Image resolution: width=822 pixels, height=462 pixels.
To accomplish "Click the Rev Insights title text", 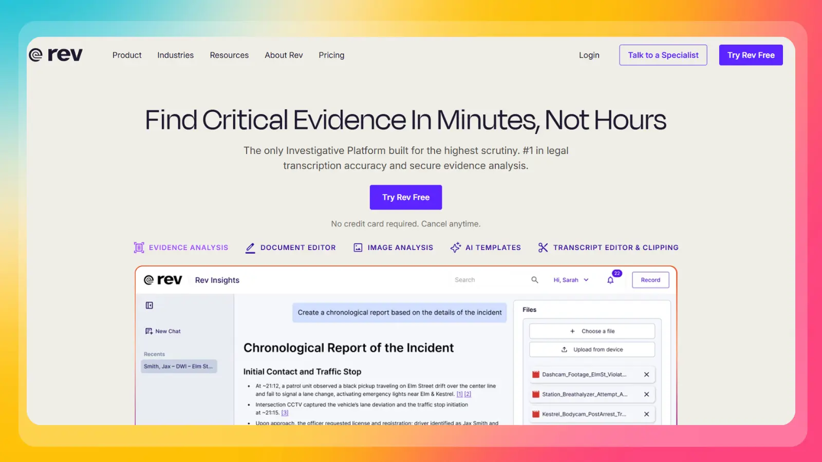I will coord(217,280).
